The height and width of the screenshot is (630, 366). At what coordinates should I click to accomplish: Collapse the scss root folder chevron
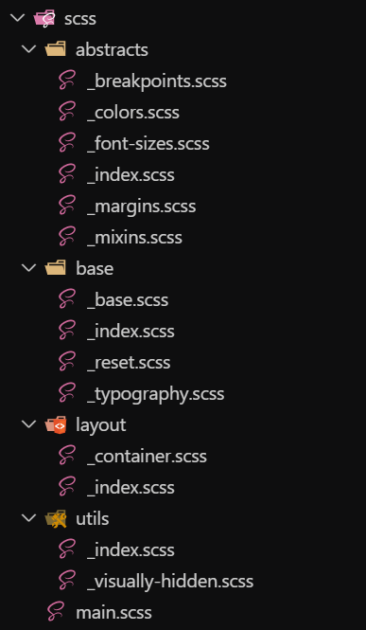coord(18,19)
